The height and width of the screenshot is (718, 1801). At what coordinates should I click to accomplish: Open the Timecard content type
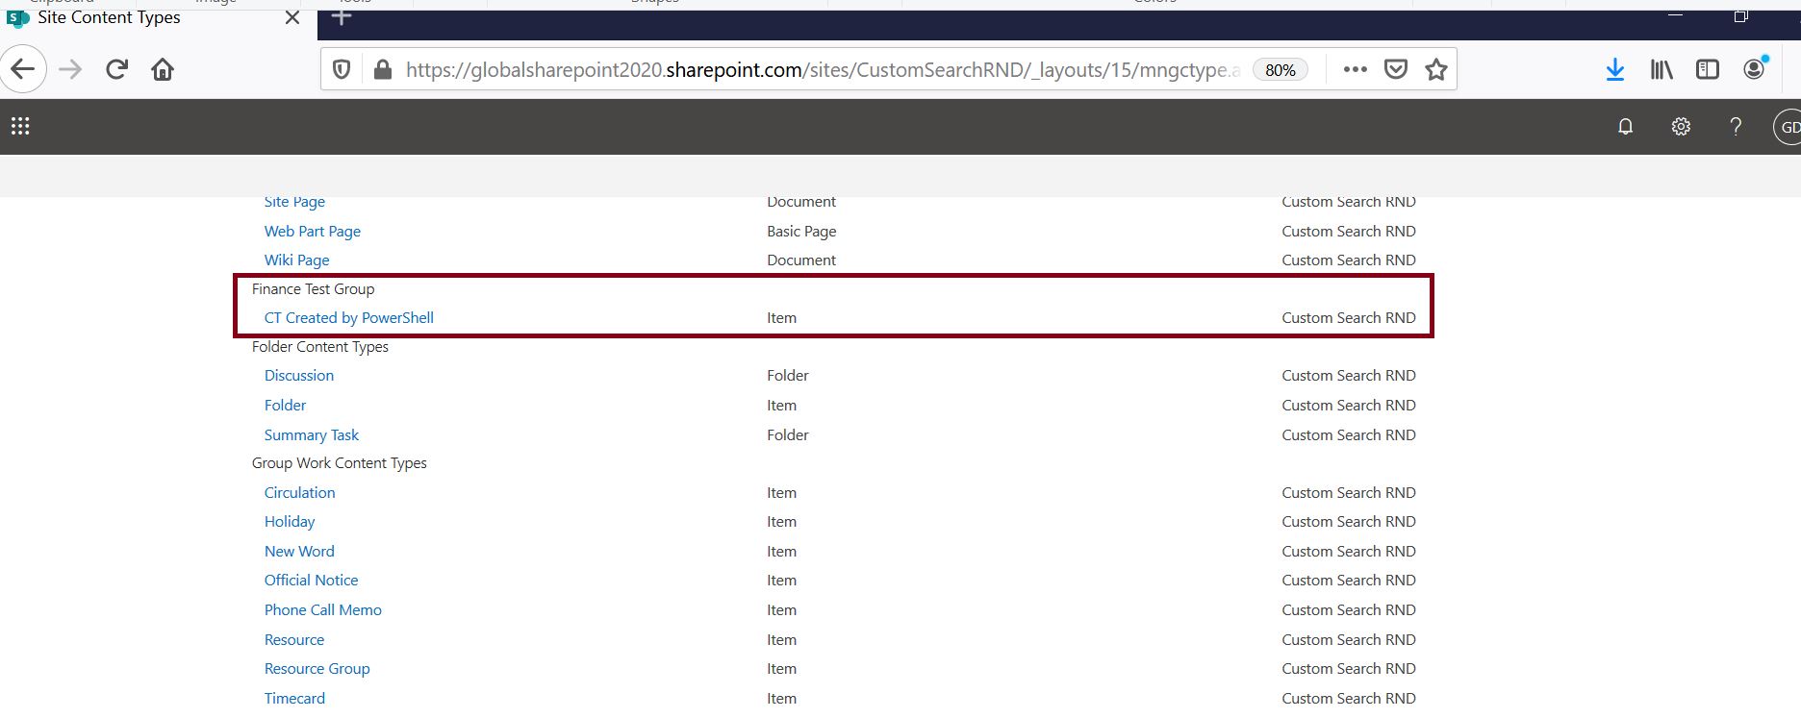294,698
